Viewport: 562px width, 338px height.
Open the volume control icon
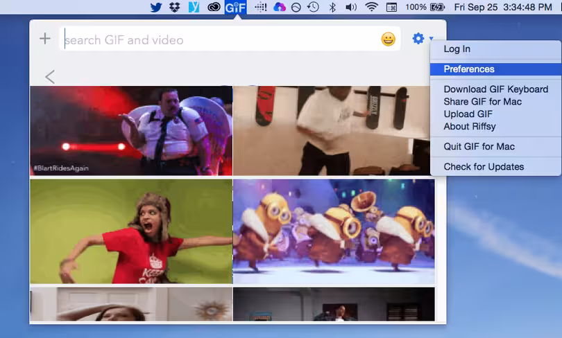(x=351, y=7)
